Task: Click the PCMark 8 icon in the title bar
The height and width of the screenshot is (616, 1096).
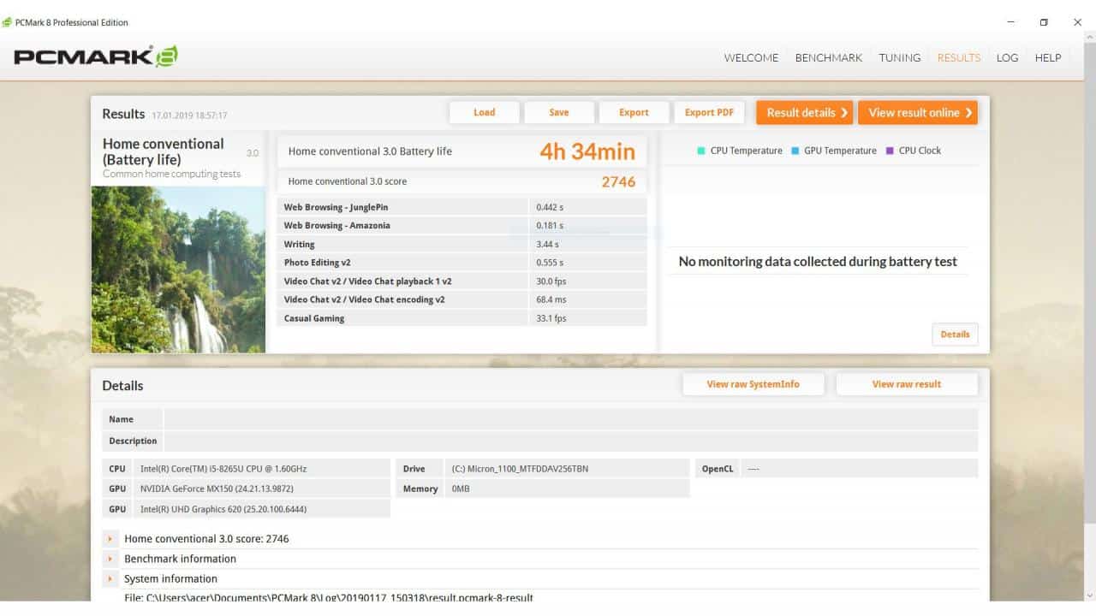Action: pos(8,22)
